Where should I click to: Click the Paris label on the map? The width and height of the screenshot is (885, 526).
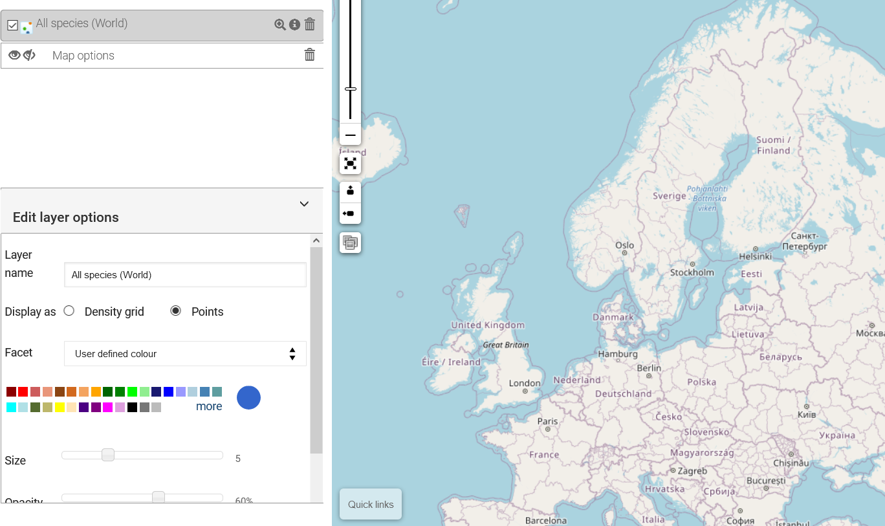[547, 421]
